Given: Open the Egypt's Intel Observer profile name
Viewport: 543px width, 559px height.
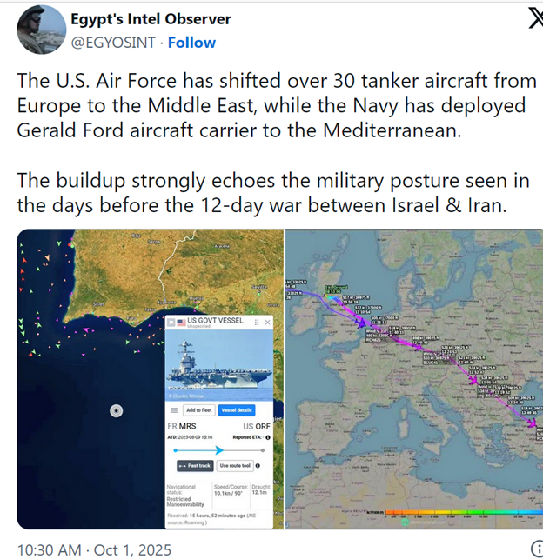Looking at the screenshot, I should tap(151, 19).
